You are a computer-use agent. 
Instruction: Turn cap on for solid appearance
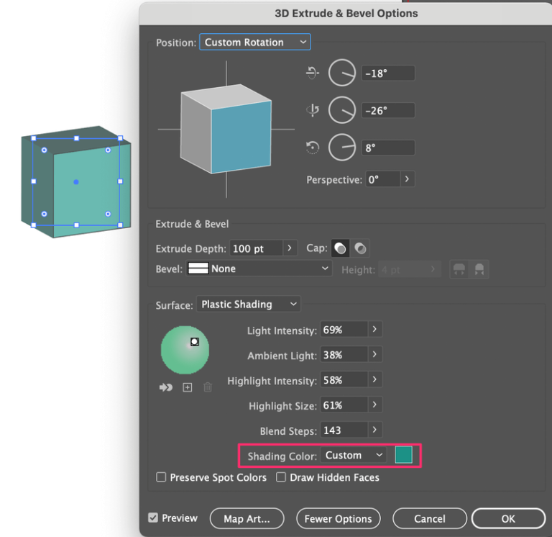(x=340, y=248)
